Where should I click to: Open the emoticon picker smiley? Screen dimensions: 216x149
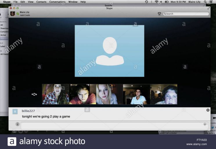tap(205, 124)
